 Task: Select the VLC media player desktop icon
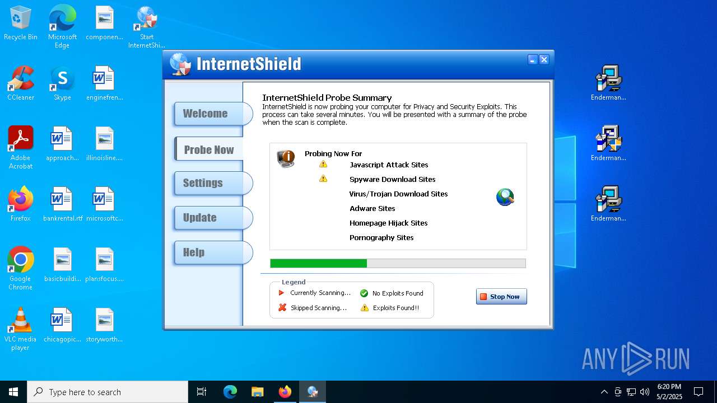(x=21, y=329)
